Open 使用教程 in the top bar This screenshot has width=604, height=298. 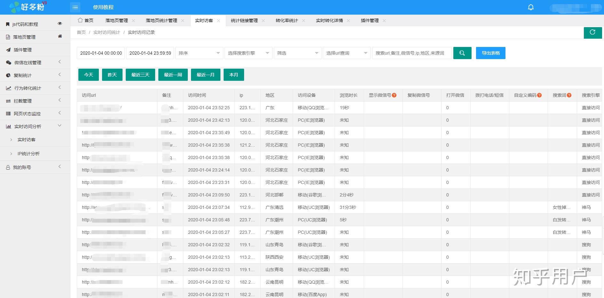pos(103,7)
